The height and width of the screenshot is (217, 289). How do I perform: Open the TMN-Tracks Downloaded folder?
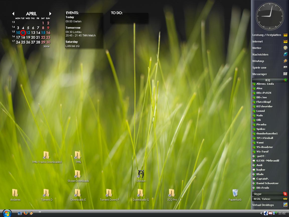(x=46, y=155)
